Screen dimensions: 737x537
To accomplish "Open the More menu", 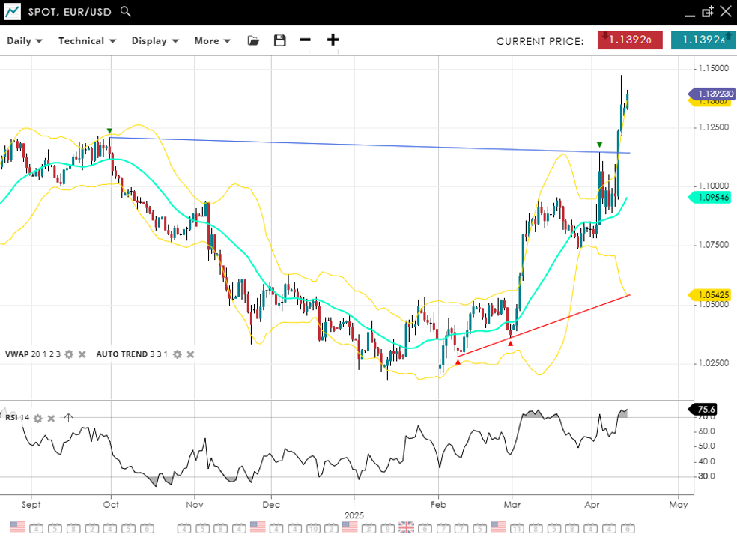I will tap(212, 41).
